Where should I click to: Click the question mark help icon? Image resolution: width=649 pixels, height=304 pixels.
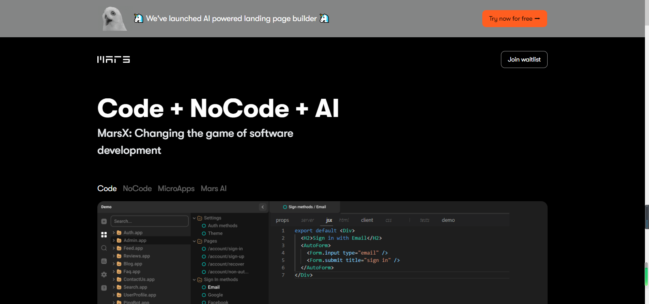pyautogui.click(x=104, y=288)
